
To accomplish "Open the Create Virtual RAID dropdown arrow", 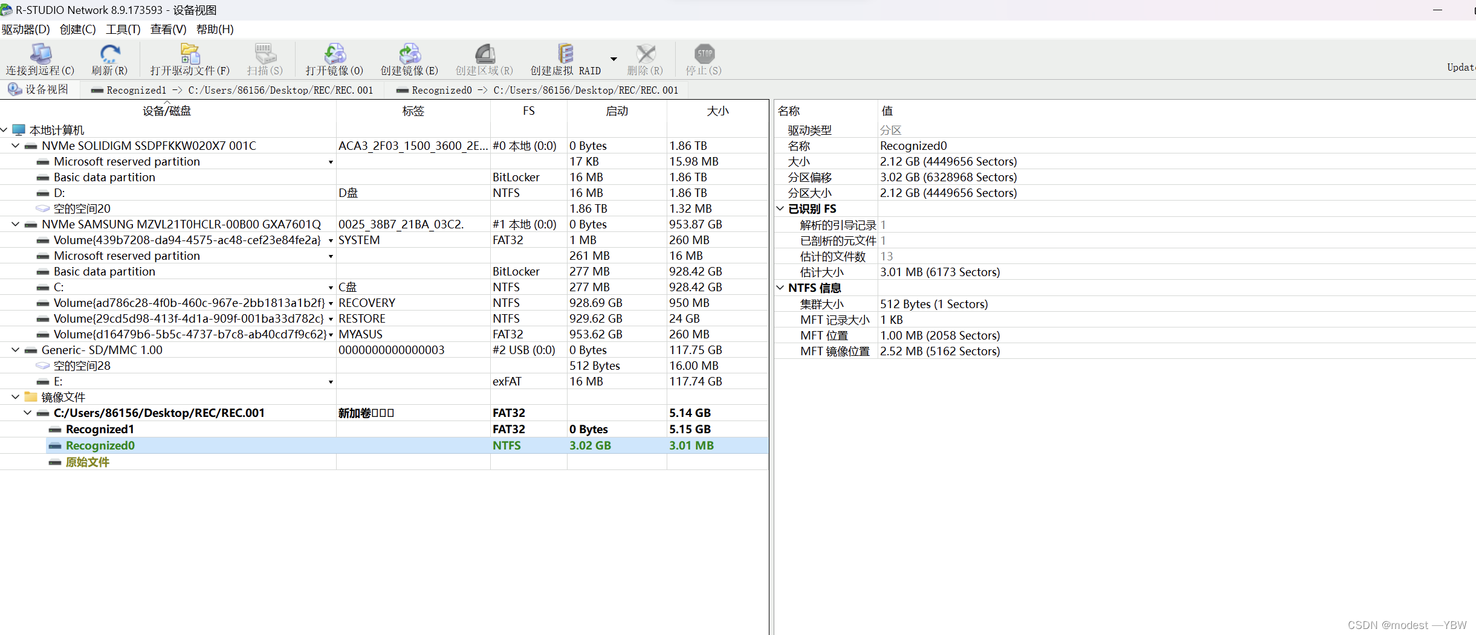I will 613,59.
